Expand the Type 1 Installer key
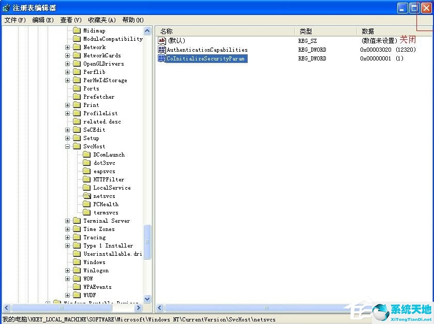This screenshot has height=324, width=434. pyautogui.click(x=67, y=246)
